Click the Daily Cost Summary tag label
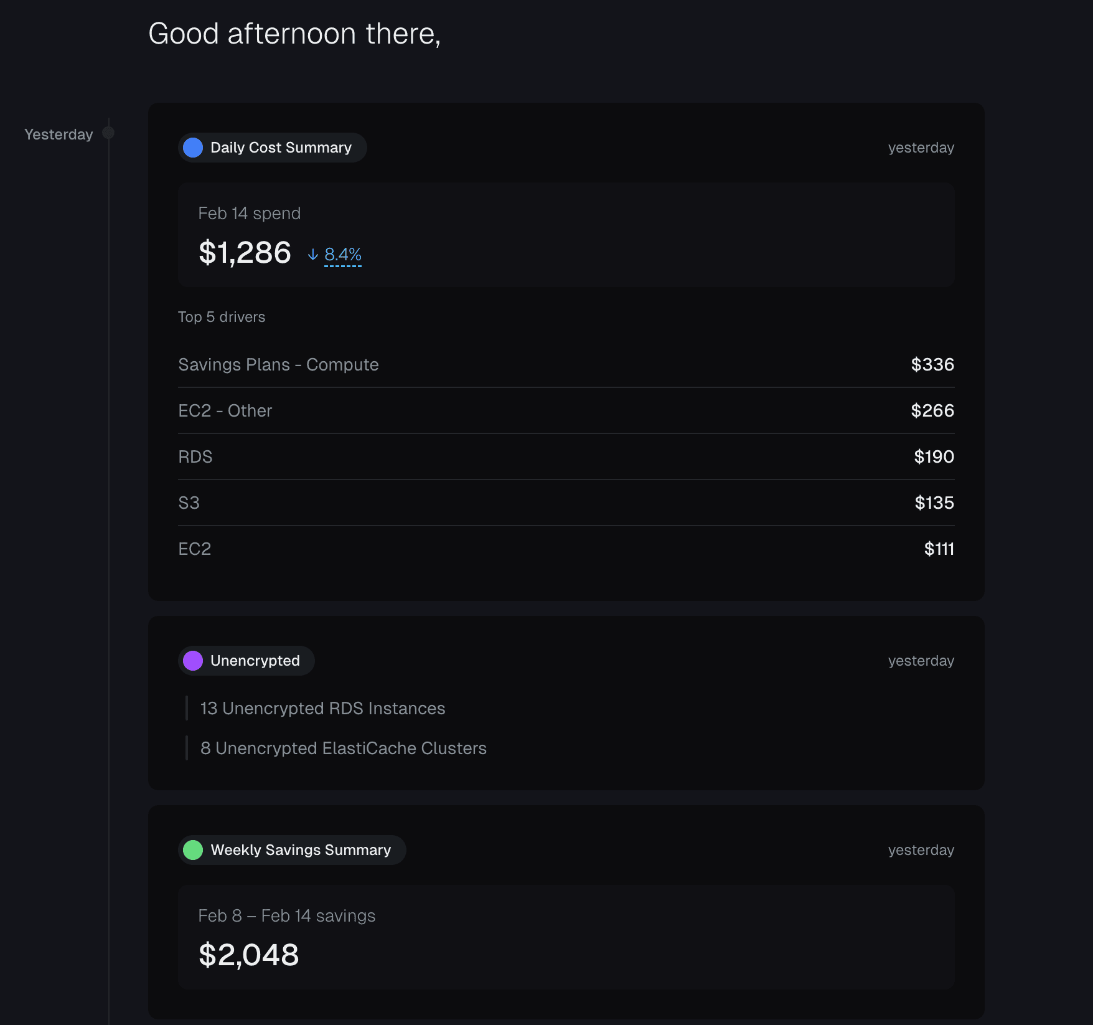 281,148
